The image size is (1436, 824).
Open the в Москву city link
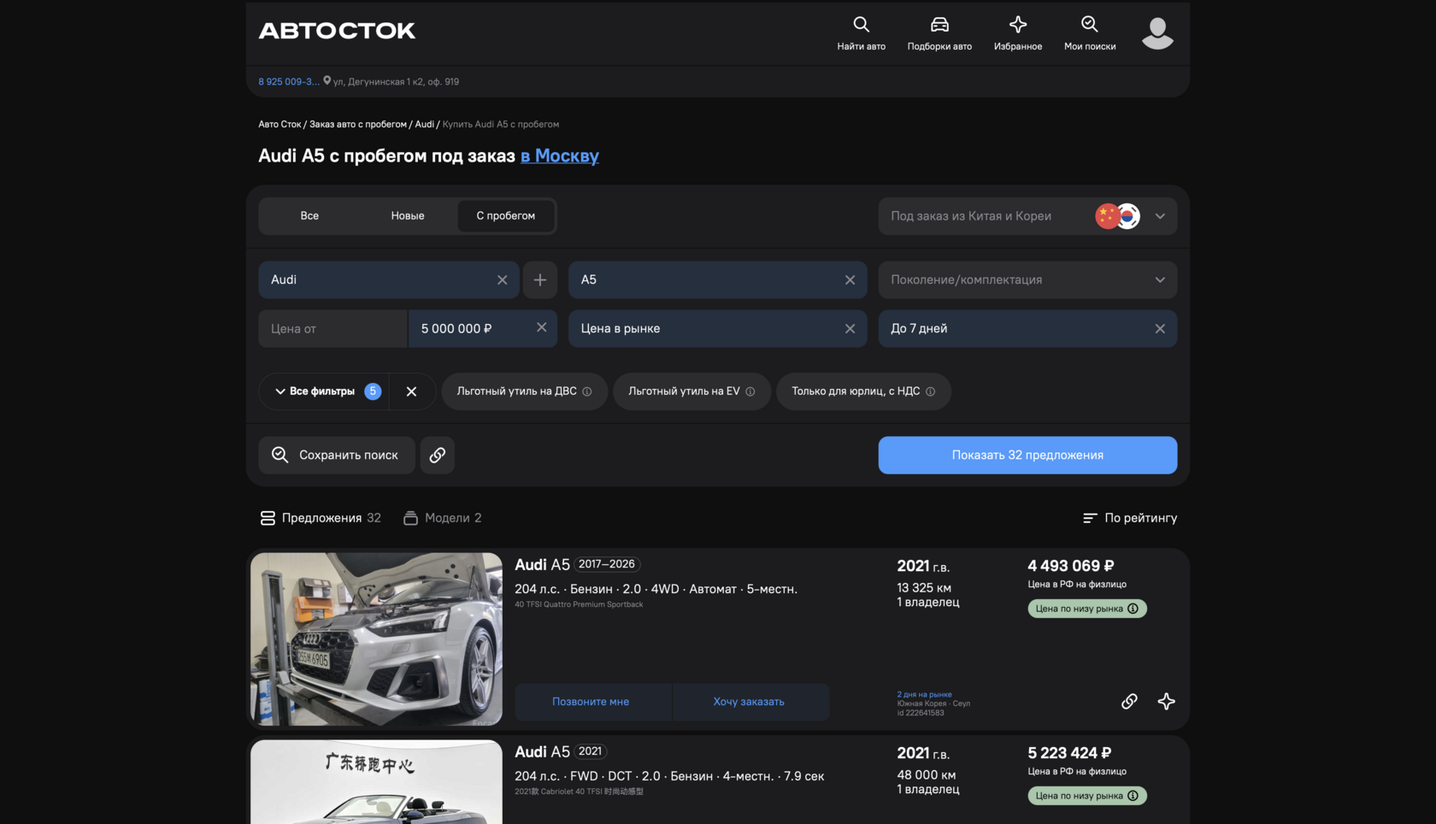pyautogui.click(x=560, y=156)
